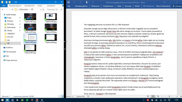Open the address bar history dropdown
Viewport: 182px width, 102px height.
(x=41, y=10)
